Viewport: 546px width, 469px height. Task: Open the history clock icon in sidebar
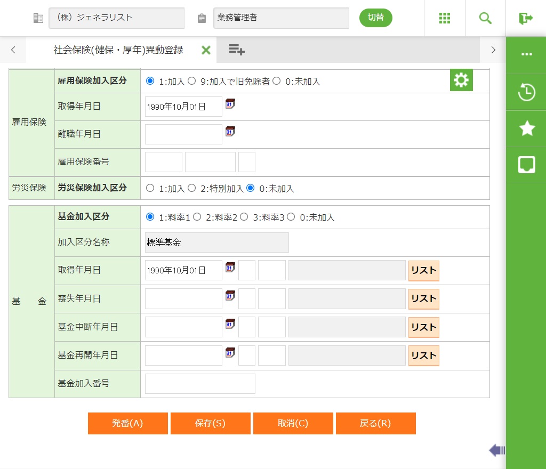526,92
